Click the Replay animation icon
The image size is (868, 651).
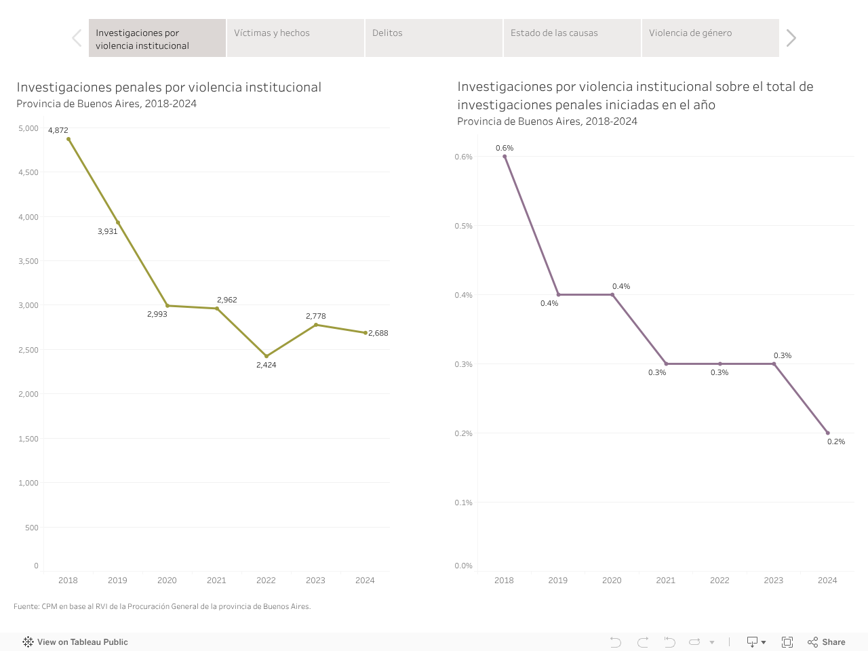tap(694, 642)
